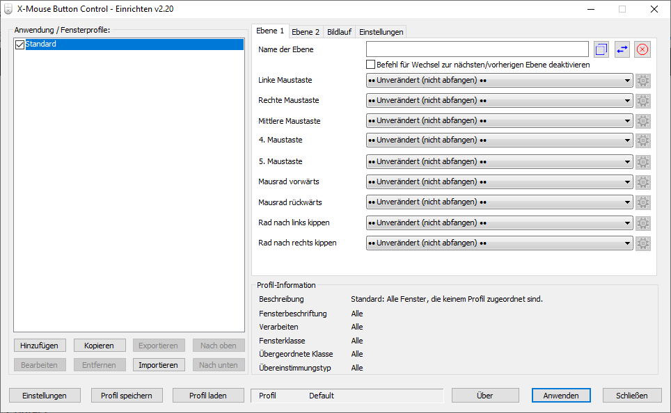This screenshot has width=671, height=413.
Task: Switch to the Ebene 1 tab
Action: point(270,31)
